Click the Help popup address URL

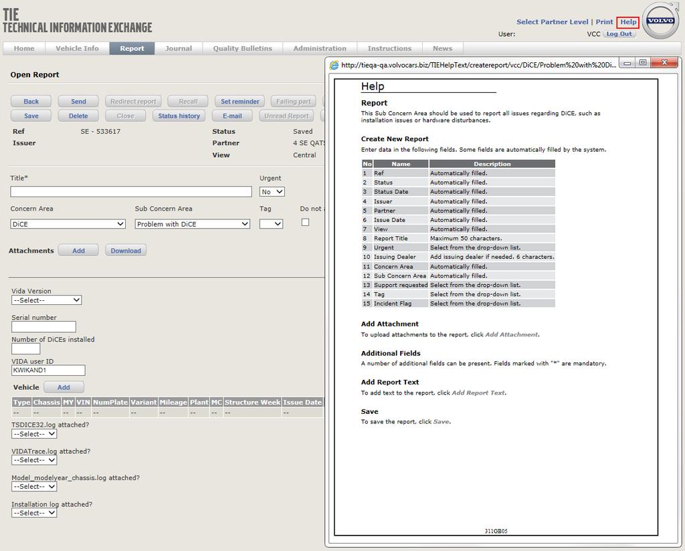point(478,65)
